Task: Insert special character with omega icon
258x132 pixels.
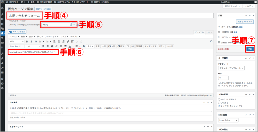Action: 61,46
